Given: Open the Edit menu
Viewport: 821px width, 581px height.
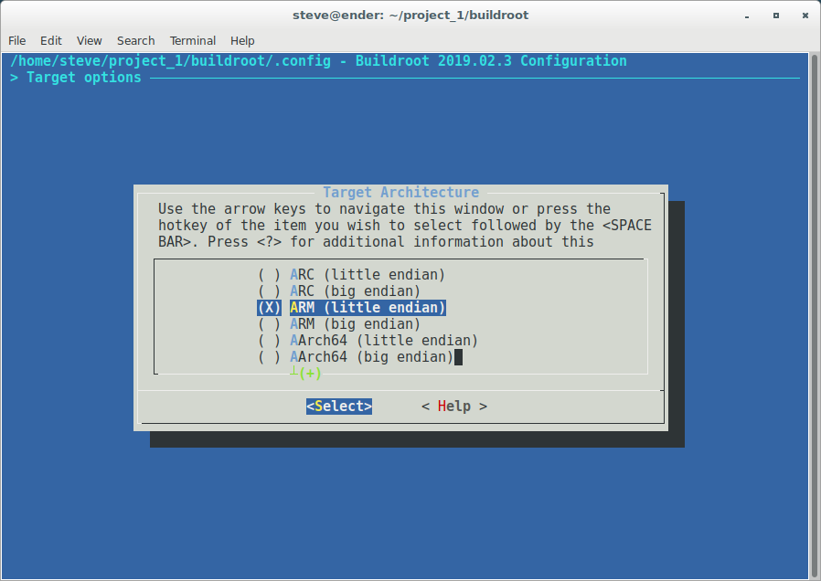Looking at the screenshot, I should (51, 40).
